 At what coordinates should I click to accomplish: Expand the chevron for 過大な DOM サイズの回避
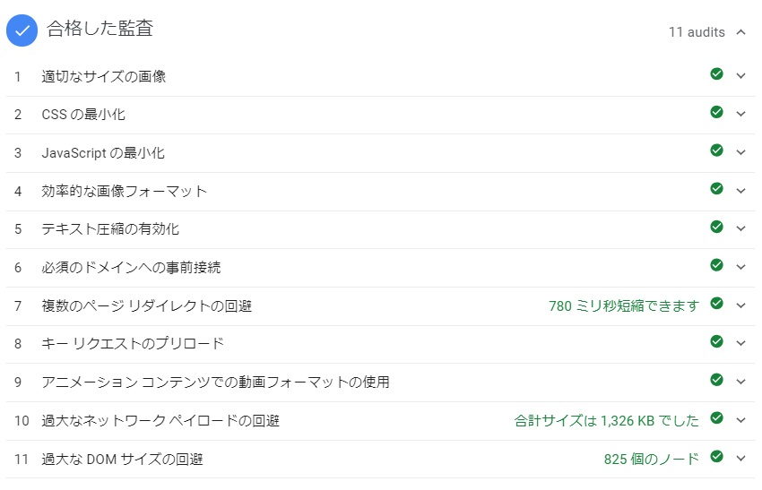pos(740,459)
